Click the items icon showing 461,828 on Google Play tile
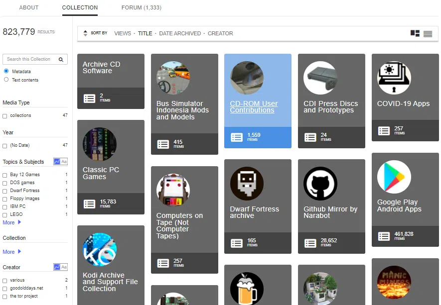Screen dimensions: 441x305 click(x=384, y=235)
